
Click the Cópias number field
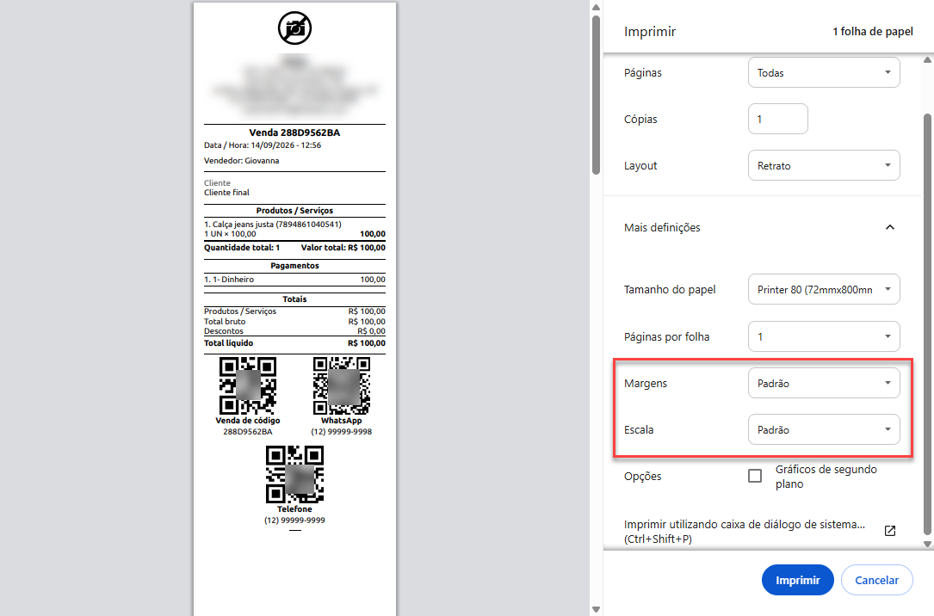pos(778,119)
